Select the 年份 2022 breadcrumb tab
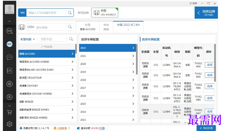228x131 pixels. 106,27
